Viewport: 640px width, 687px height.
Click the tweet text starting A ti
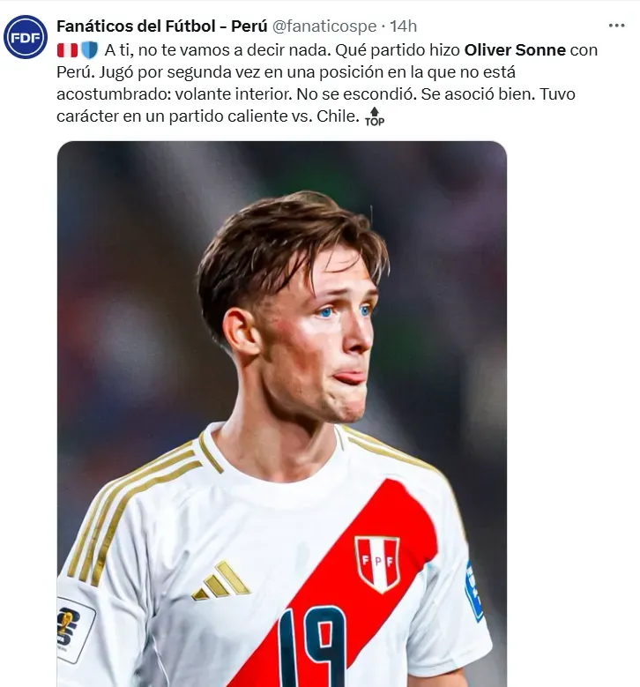click(327, 83)
